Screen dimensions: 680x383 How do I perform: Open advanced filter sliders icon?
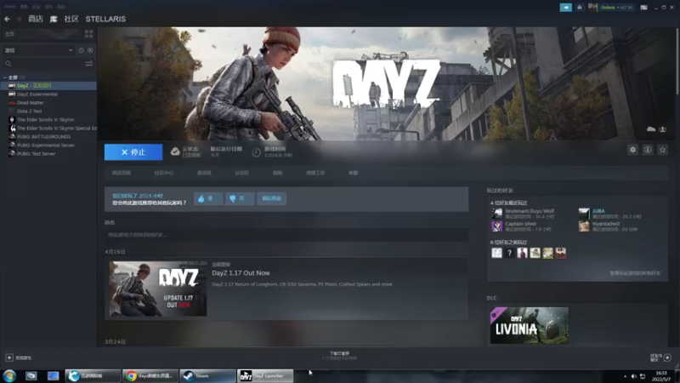point(89,64)
